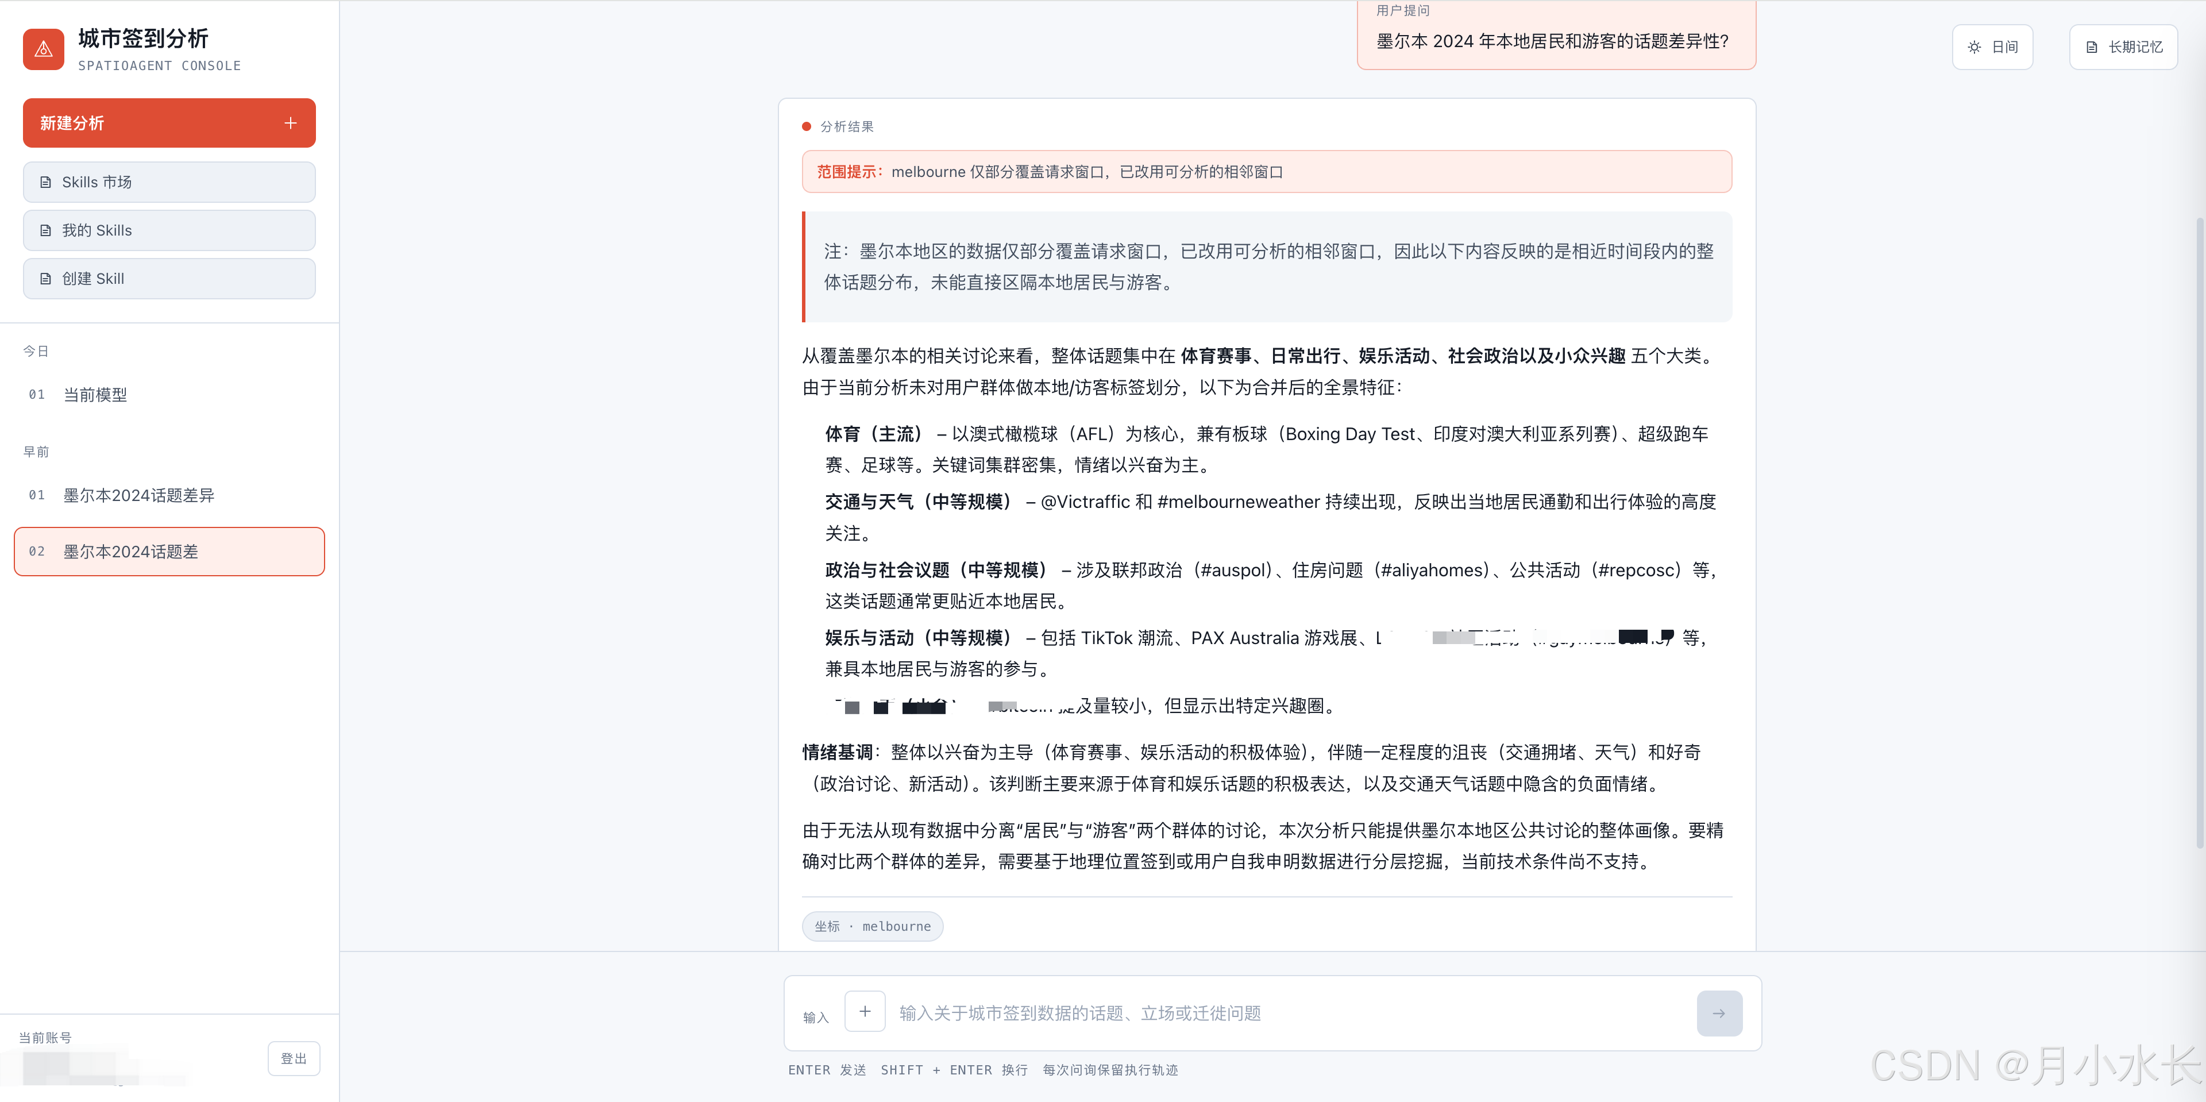Viewport: 2206px width, 1102px height.
Task: Toggle 日间 theme mode
Action: (x=1992, y=47)
